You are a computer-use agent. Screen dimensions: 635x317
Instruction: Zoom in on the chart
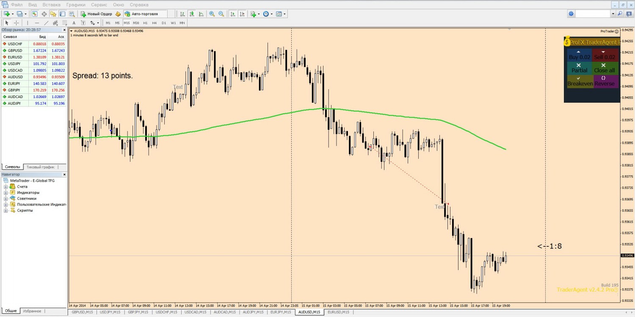[212, 14]
